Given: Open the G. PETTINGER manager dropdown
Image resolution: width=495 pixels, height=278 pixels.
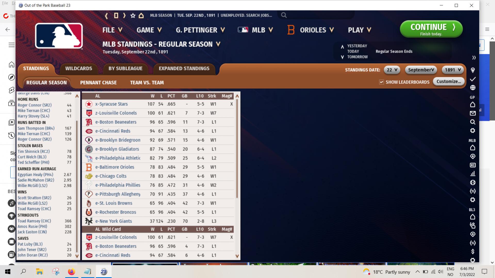Looking at the screenshot, I should point(200,30).
